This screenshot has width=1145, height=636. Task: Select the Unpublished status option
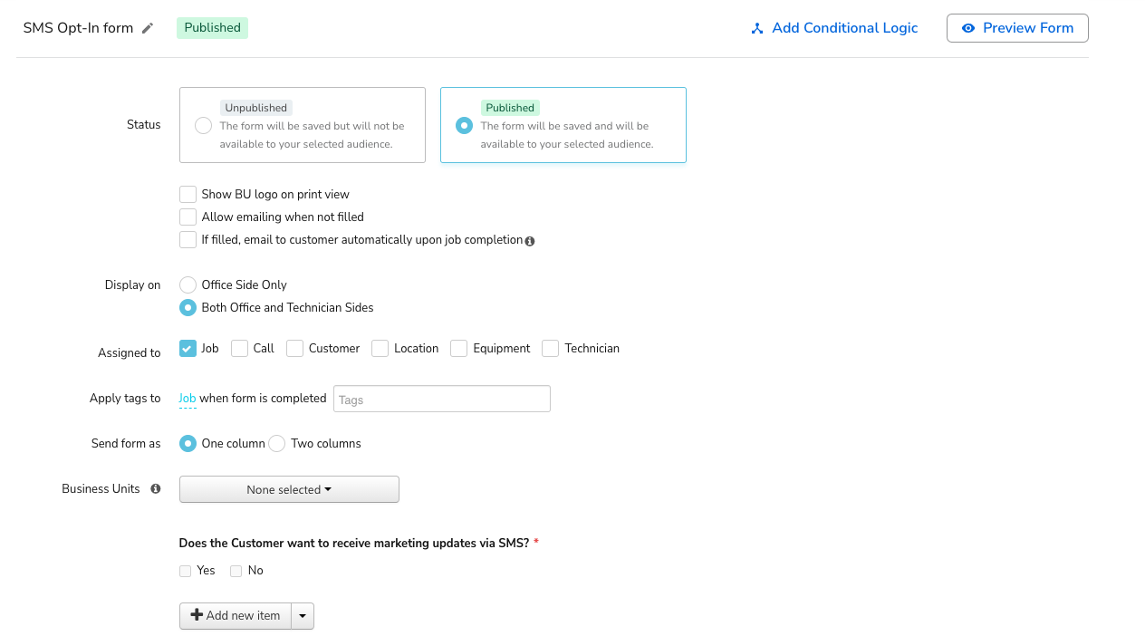coord(203,125)
